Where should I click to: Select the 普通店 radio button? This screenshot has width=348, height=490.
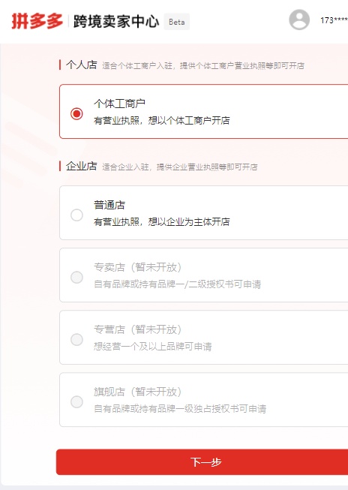coord(76,215)
